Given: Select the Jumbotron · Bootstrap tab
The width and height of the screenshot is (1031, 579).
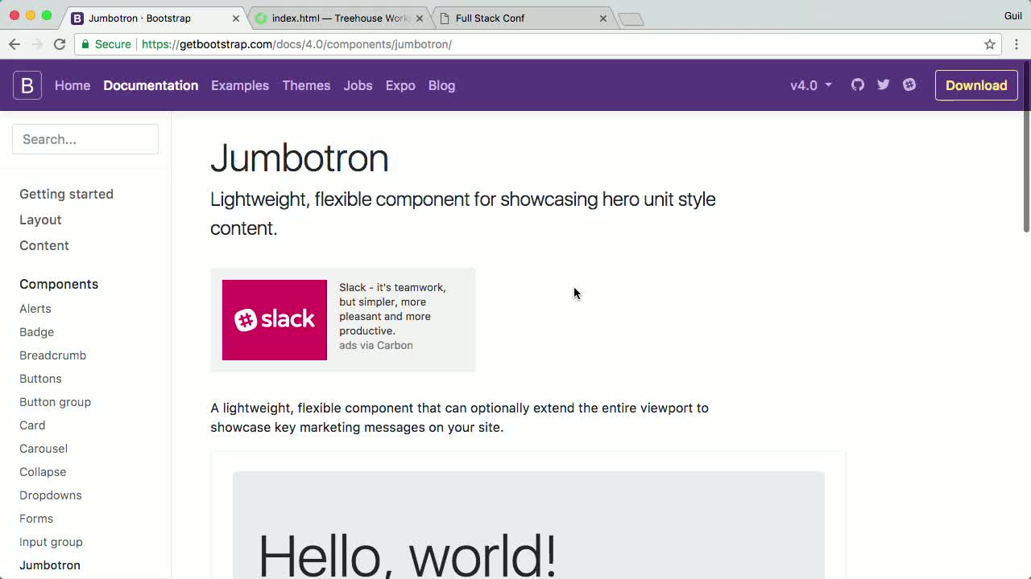Looking at the screenshot, I should pos(153,18).
